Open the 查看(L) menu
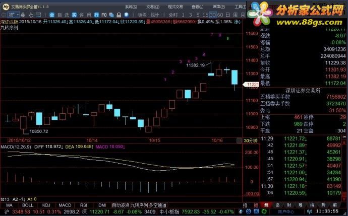Viewport: 348px width, 216px height. (198, 7)
